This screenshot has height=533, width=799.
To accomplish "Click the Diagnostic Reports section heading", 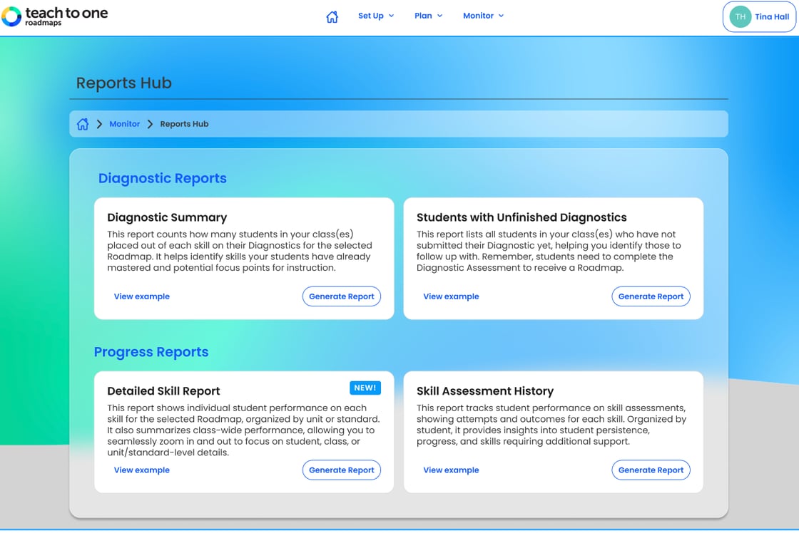I will click(x=163, y=178).
